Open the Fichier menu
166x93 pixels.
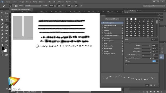pyautogui.click(x=8, y=2)
